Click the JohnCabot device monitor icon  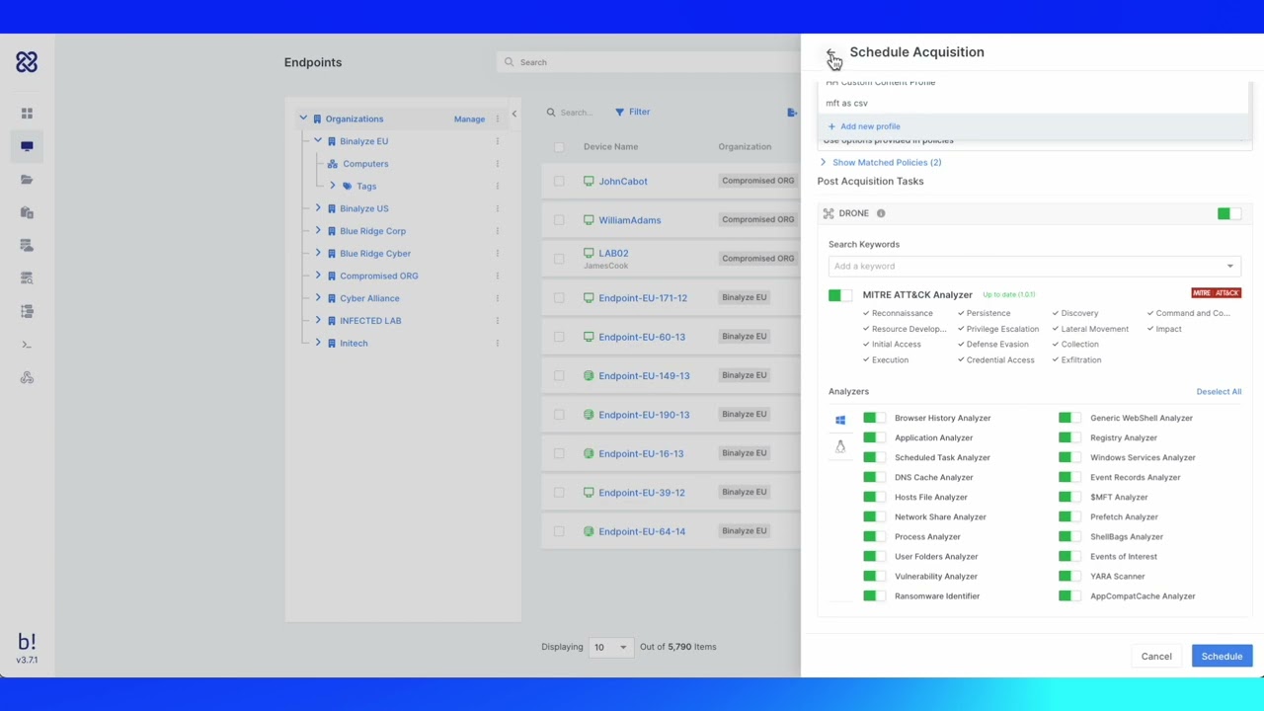coord(589,182)
